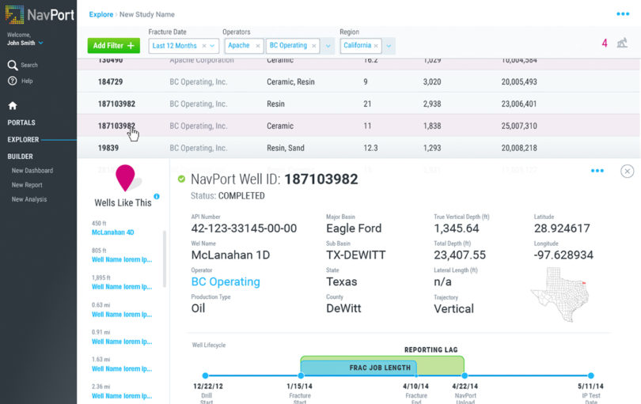The image size is (641, 404).
Task: Select the 187103982 Ceramic row
Action: 358,126
